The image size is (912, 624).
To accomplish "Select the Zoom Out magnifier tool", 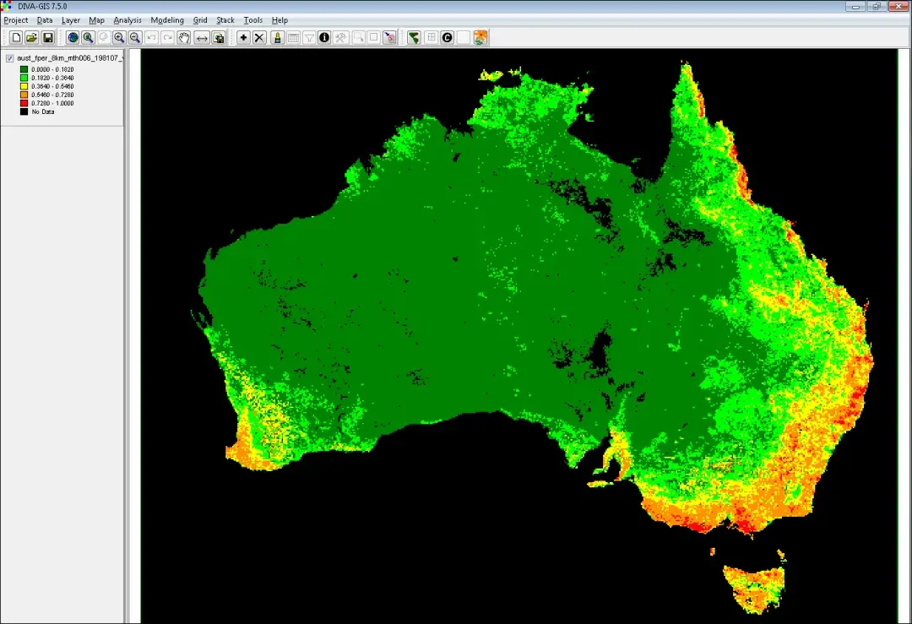I will pyautogui.click(x=135, y=38).
